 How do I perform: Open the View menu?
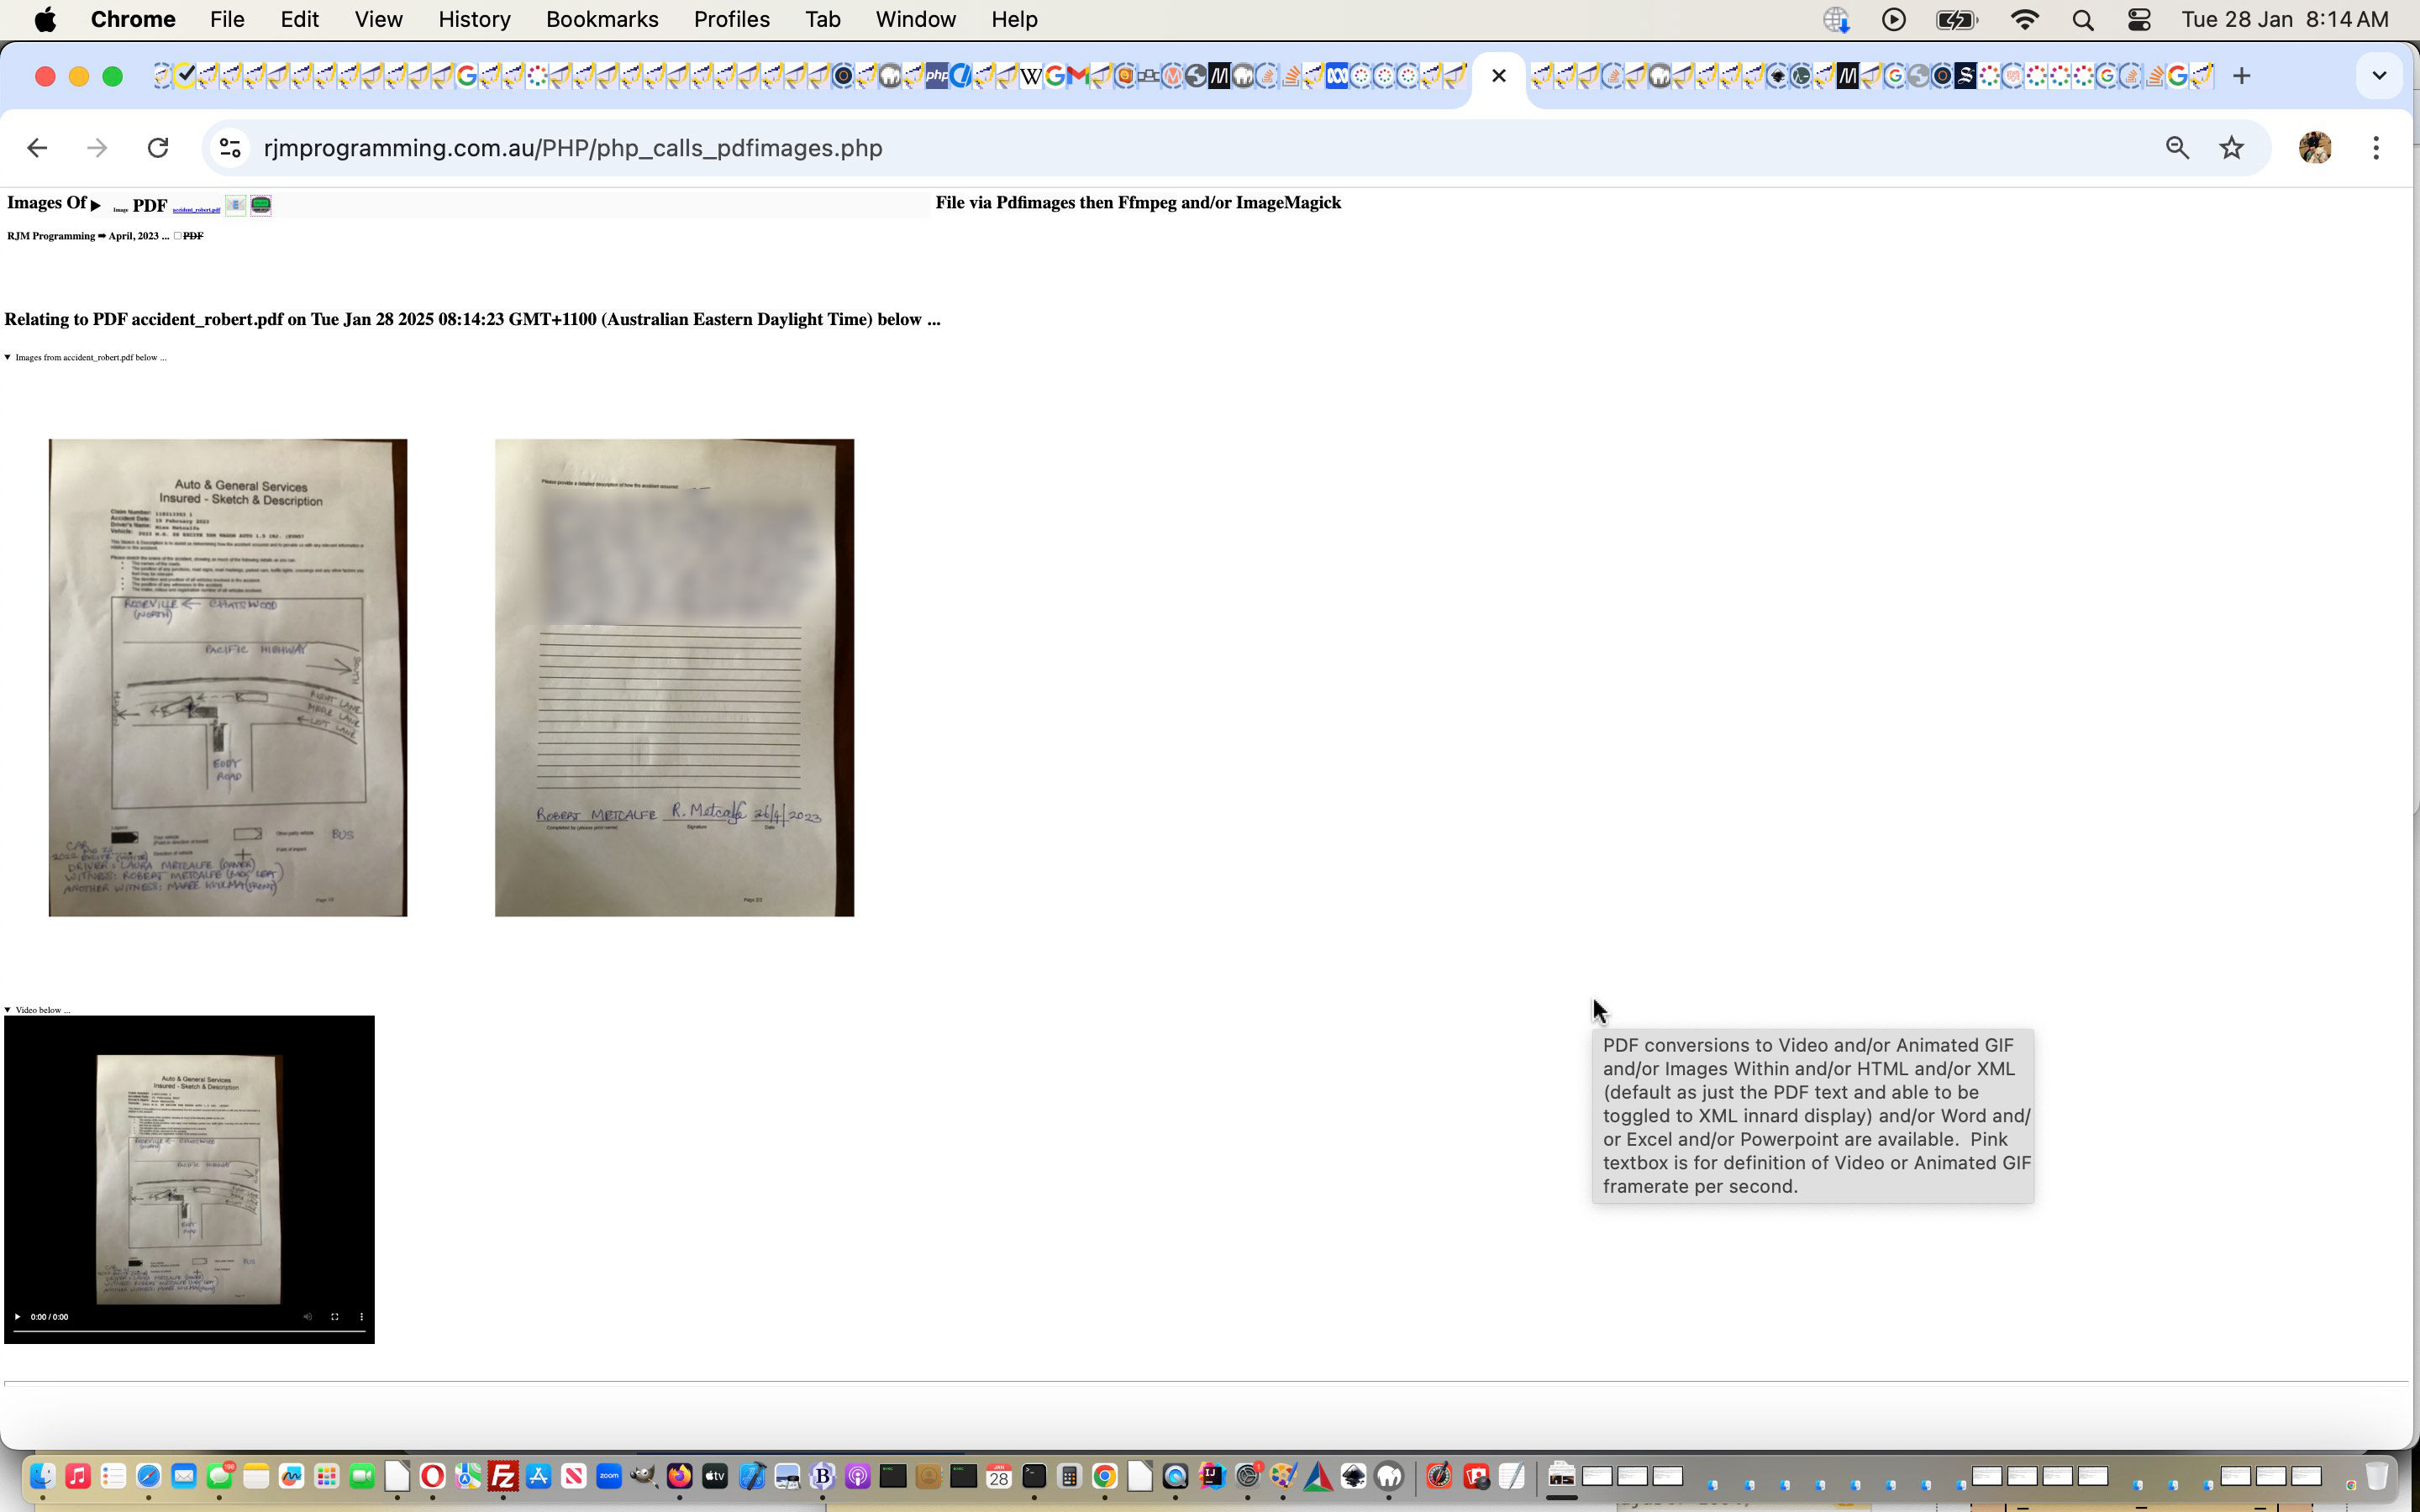coord(378,19)
